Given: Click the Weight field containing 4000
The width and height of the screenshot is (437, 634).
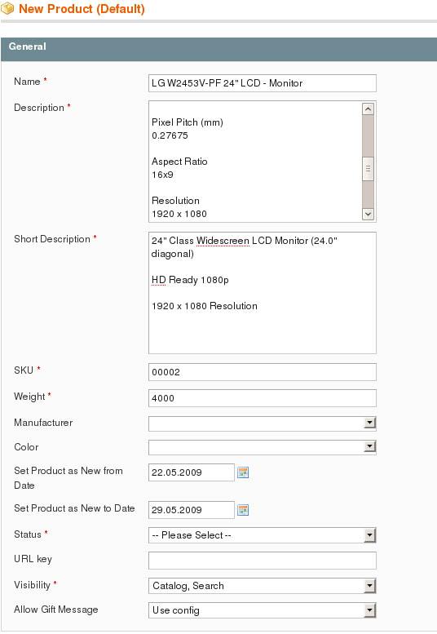Looking at the screenshot, I should (x=263, y=398).
